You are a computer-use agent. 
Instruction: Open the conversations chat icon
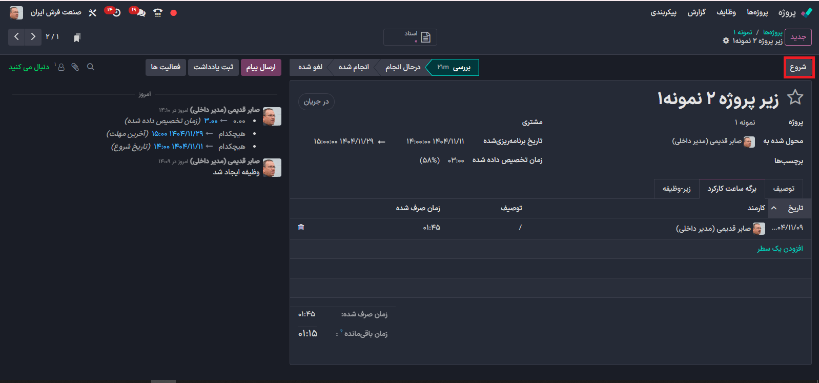pos(140,13)
